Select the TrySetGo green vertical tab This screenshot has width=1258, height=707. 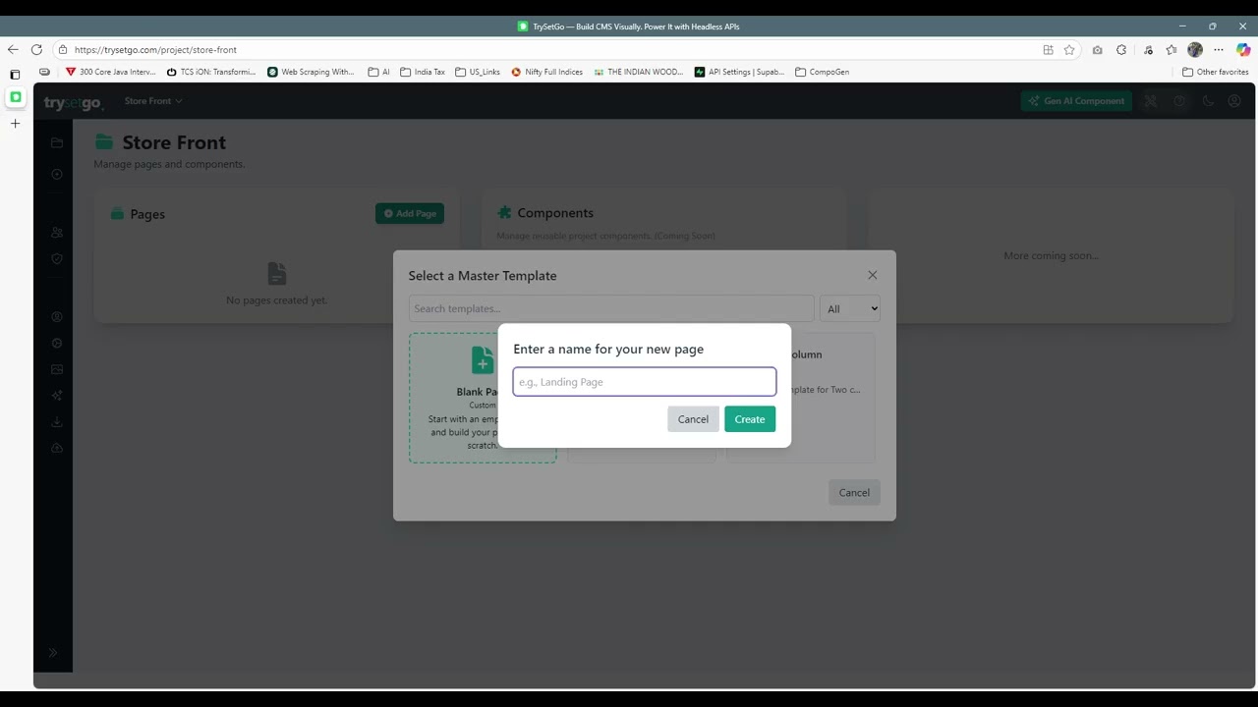pyautogui.click(x=15, y=97)
